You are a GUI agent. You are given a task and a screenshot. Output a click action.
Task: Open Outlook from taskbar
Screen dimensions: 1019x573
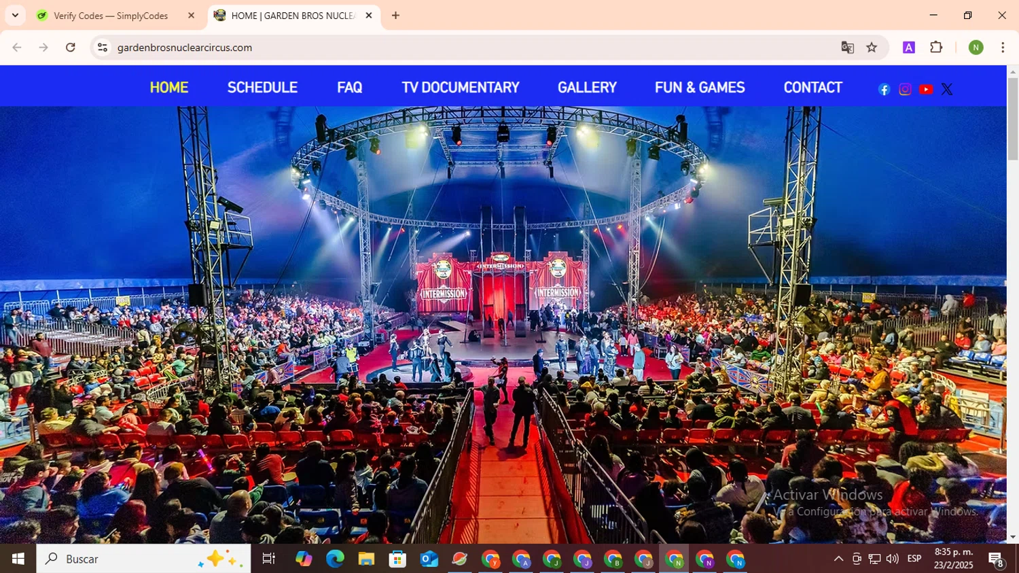coord(429,559)
